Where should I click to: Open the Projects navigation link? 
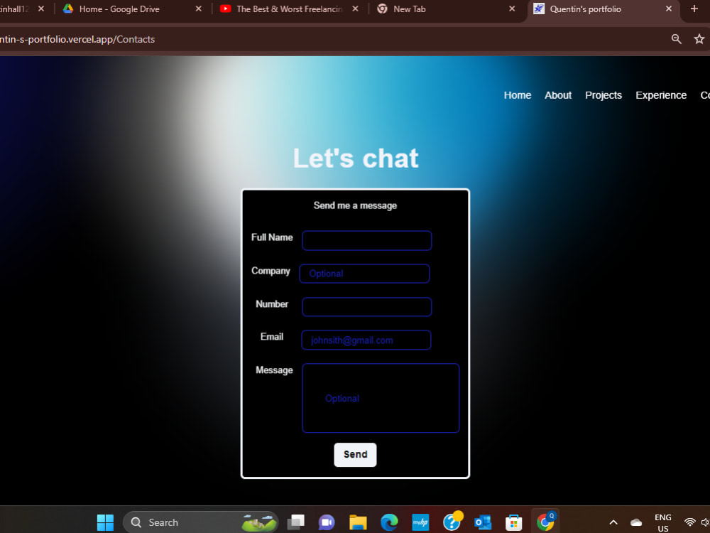tap(603, 95)
